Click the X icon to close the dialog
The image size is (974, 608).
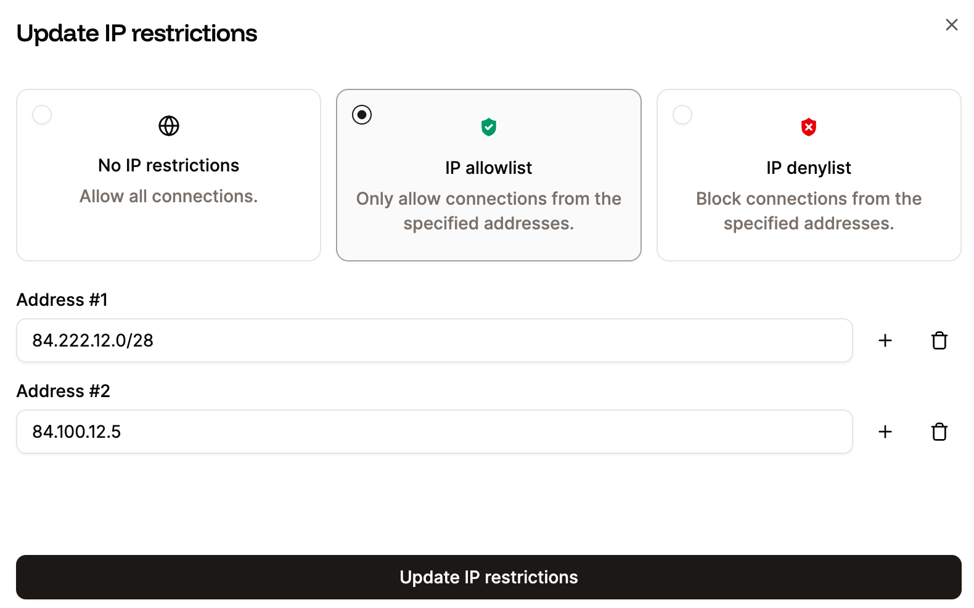click(x=951, y=25)
